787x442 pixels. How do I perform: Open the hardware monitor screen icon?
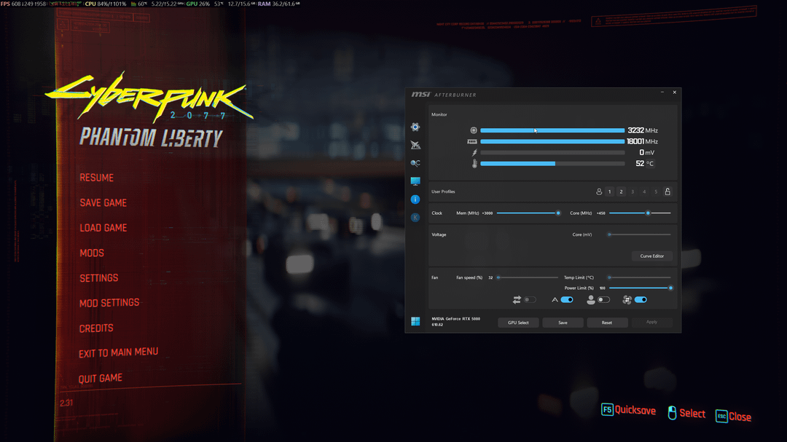415,181
